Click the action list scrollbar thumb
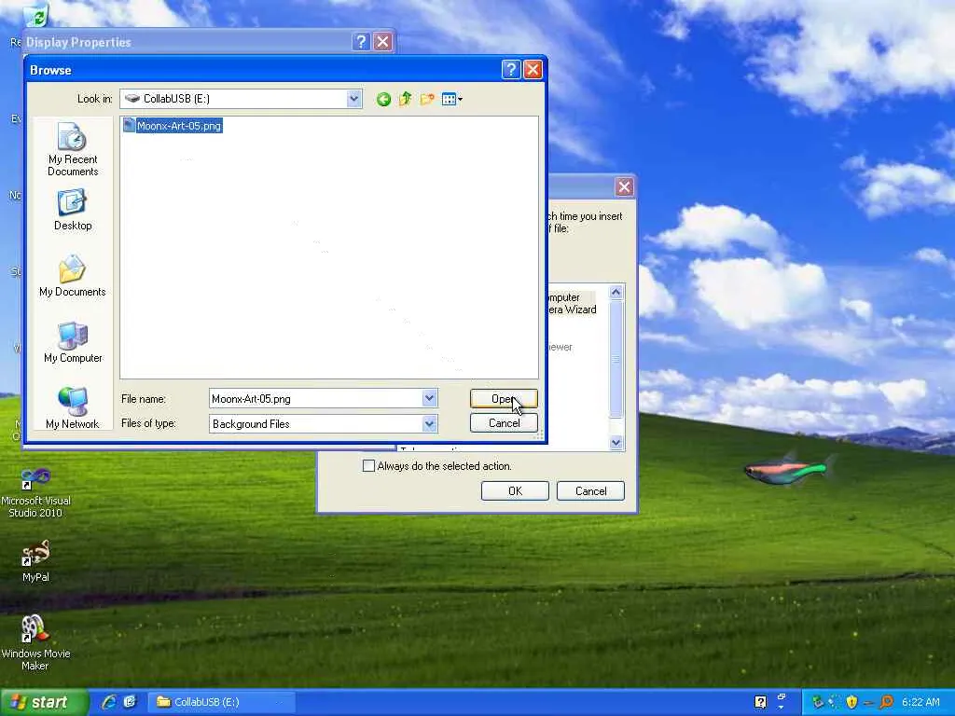 point(616,359)
